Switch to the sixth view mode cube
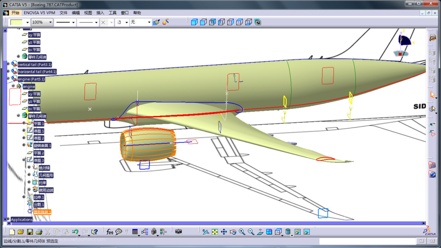 tap(240, 22)
